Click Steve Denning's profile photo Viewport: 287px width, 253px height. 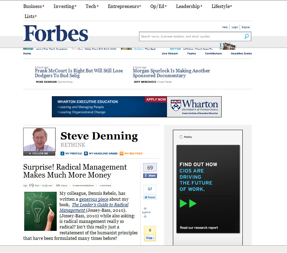click(x=39, y=139)
